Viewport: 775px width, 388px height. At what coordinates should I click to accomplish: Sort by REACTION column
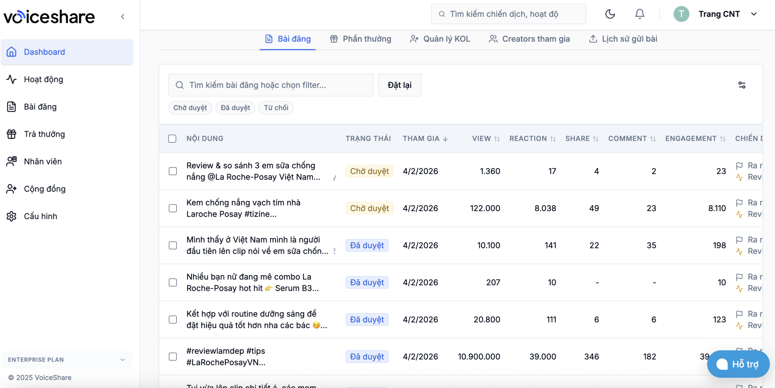533,139
